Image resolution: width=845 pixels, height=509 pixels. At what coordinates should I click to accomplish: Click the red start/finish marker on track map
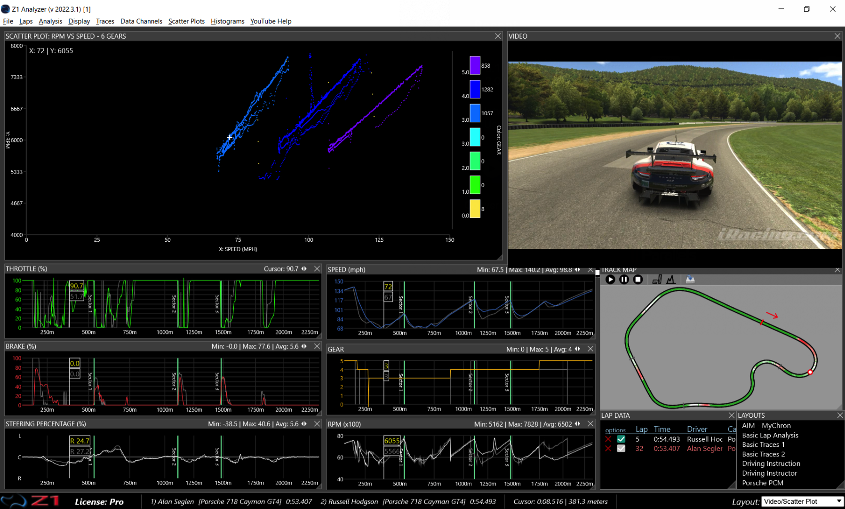(x=762, y=322)
